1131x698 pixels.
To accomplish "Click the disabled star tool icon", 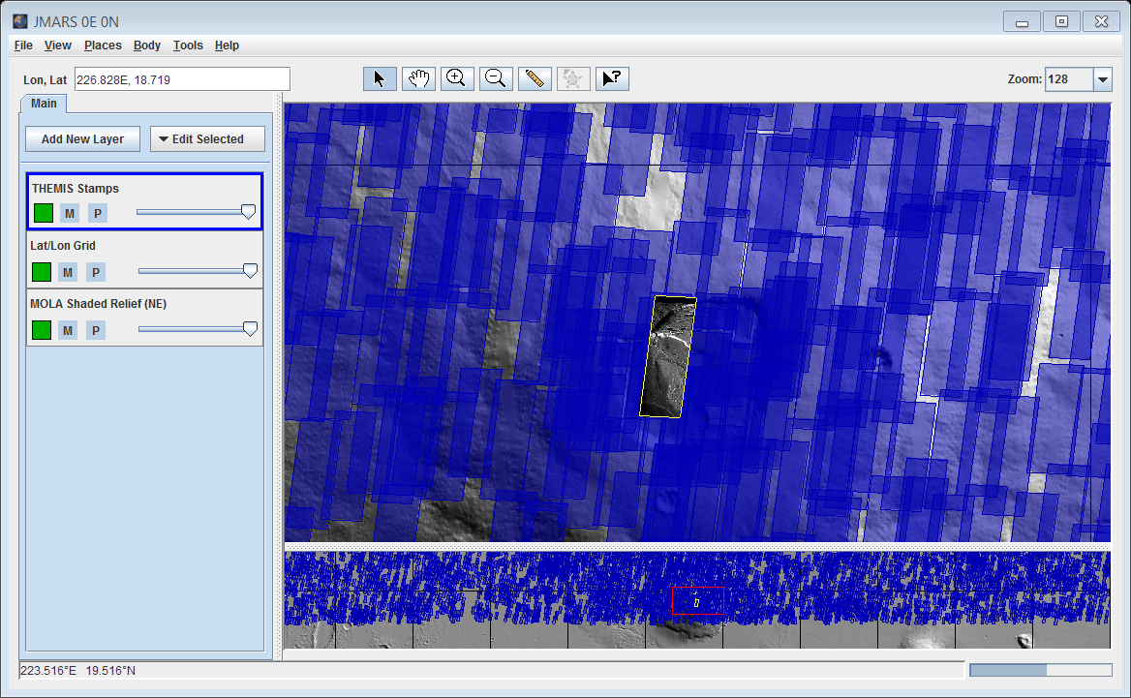I will pos(573,78).
